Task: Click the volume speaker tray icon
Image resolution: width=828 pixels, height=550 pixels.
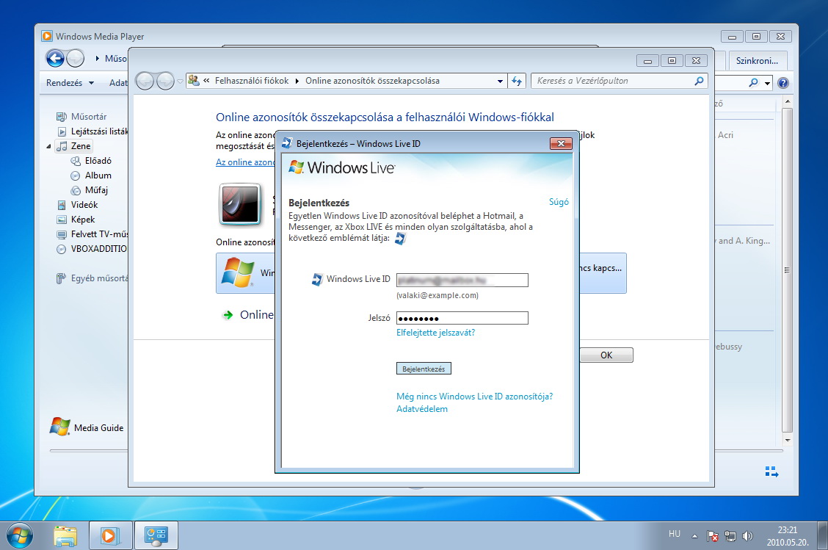Action: click(748, 536)
